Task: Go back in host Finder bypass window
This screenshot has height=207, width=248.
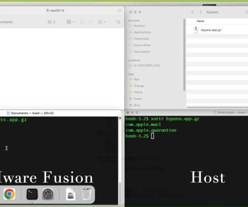Action: click(x=192, y=12)
